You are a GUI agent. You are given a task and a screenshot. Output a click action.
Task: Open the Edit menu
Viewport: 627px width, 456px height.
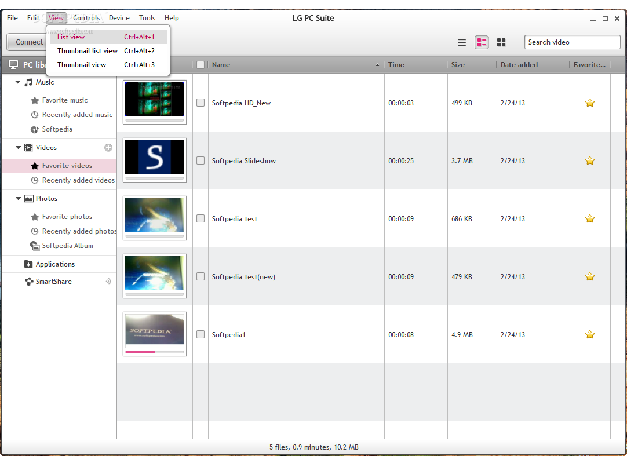click(x=33, y=18)
